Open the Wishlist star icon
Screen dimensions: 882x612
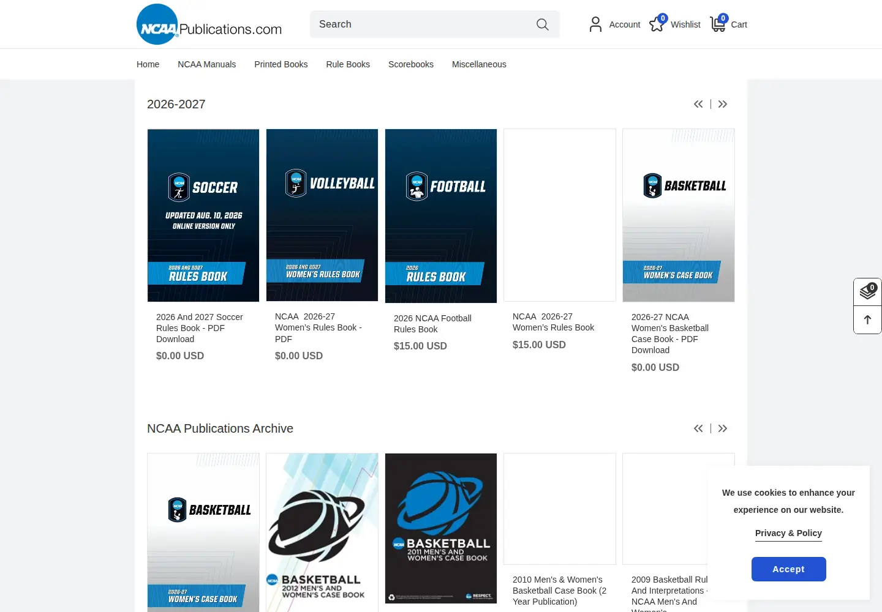pos(657,24)
